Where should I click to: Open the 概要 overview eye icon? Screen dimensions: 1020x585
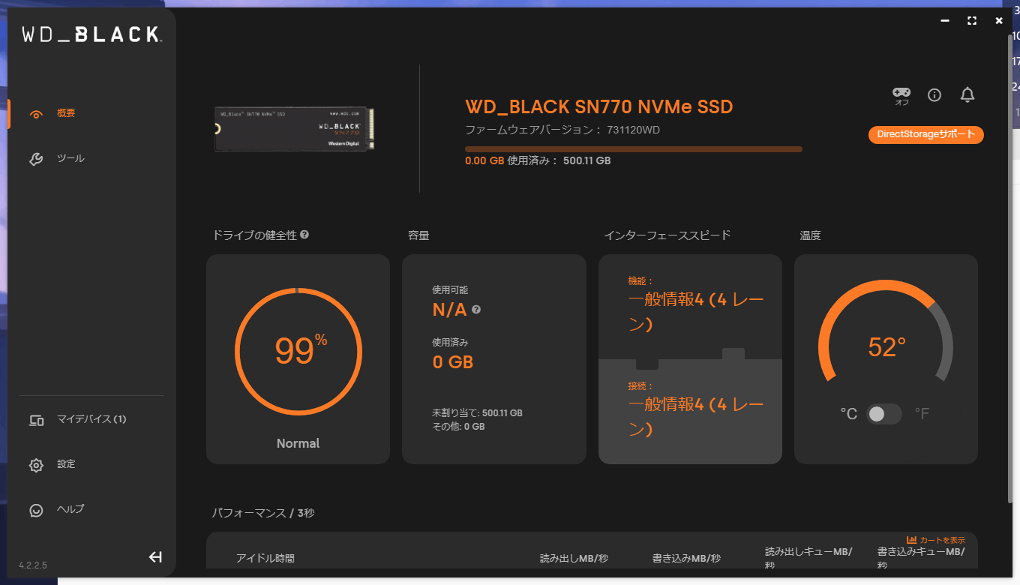coord(36,114)
